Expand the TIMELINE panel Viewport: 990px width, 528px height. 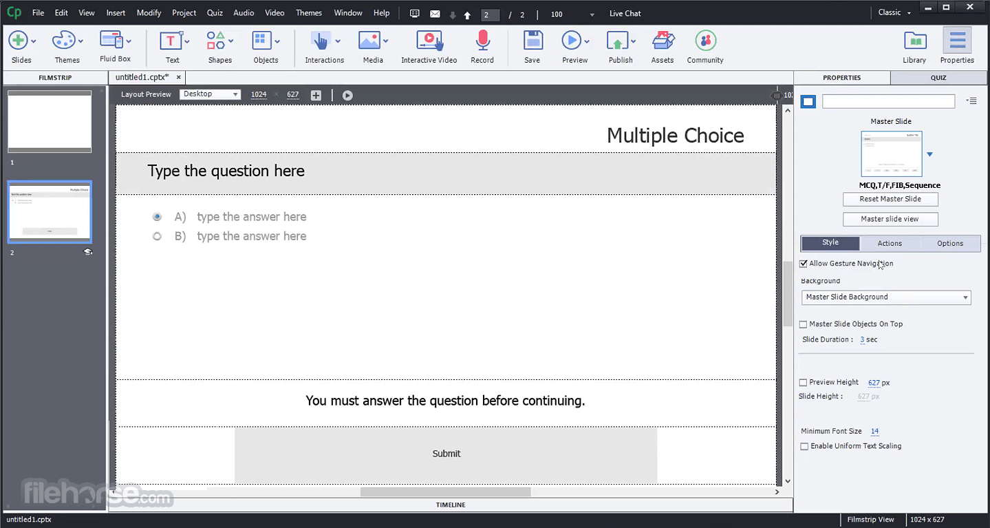point(451,505)
